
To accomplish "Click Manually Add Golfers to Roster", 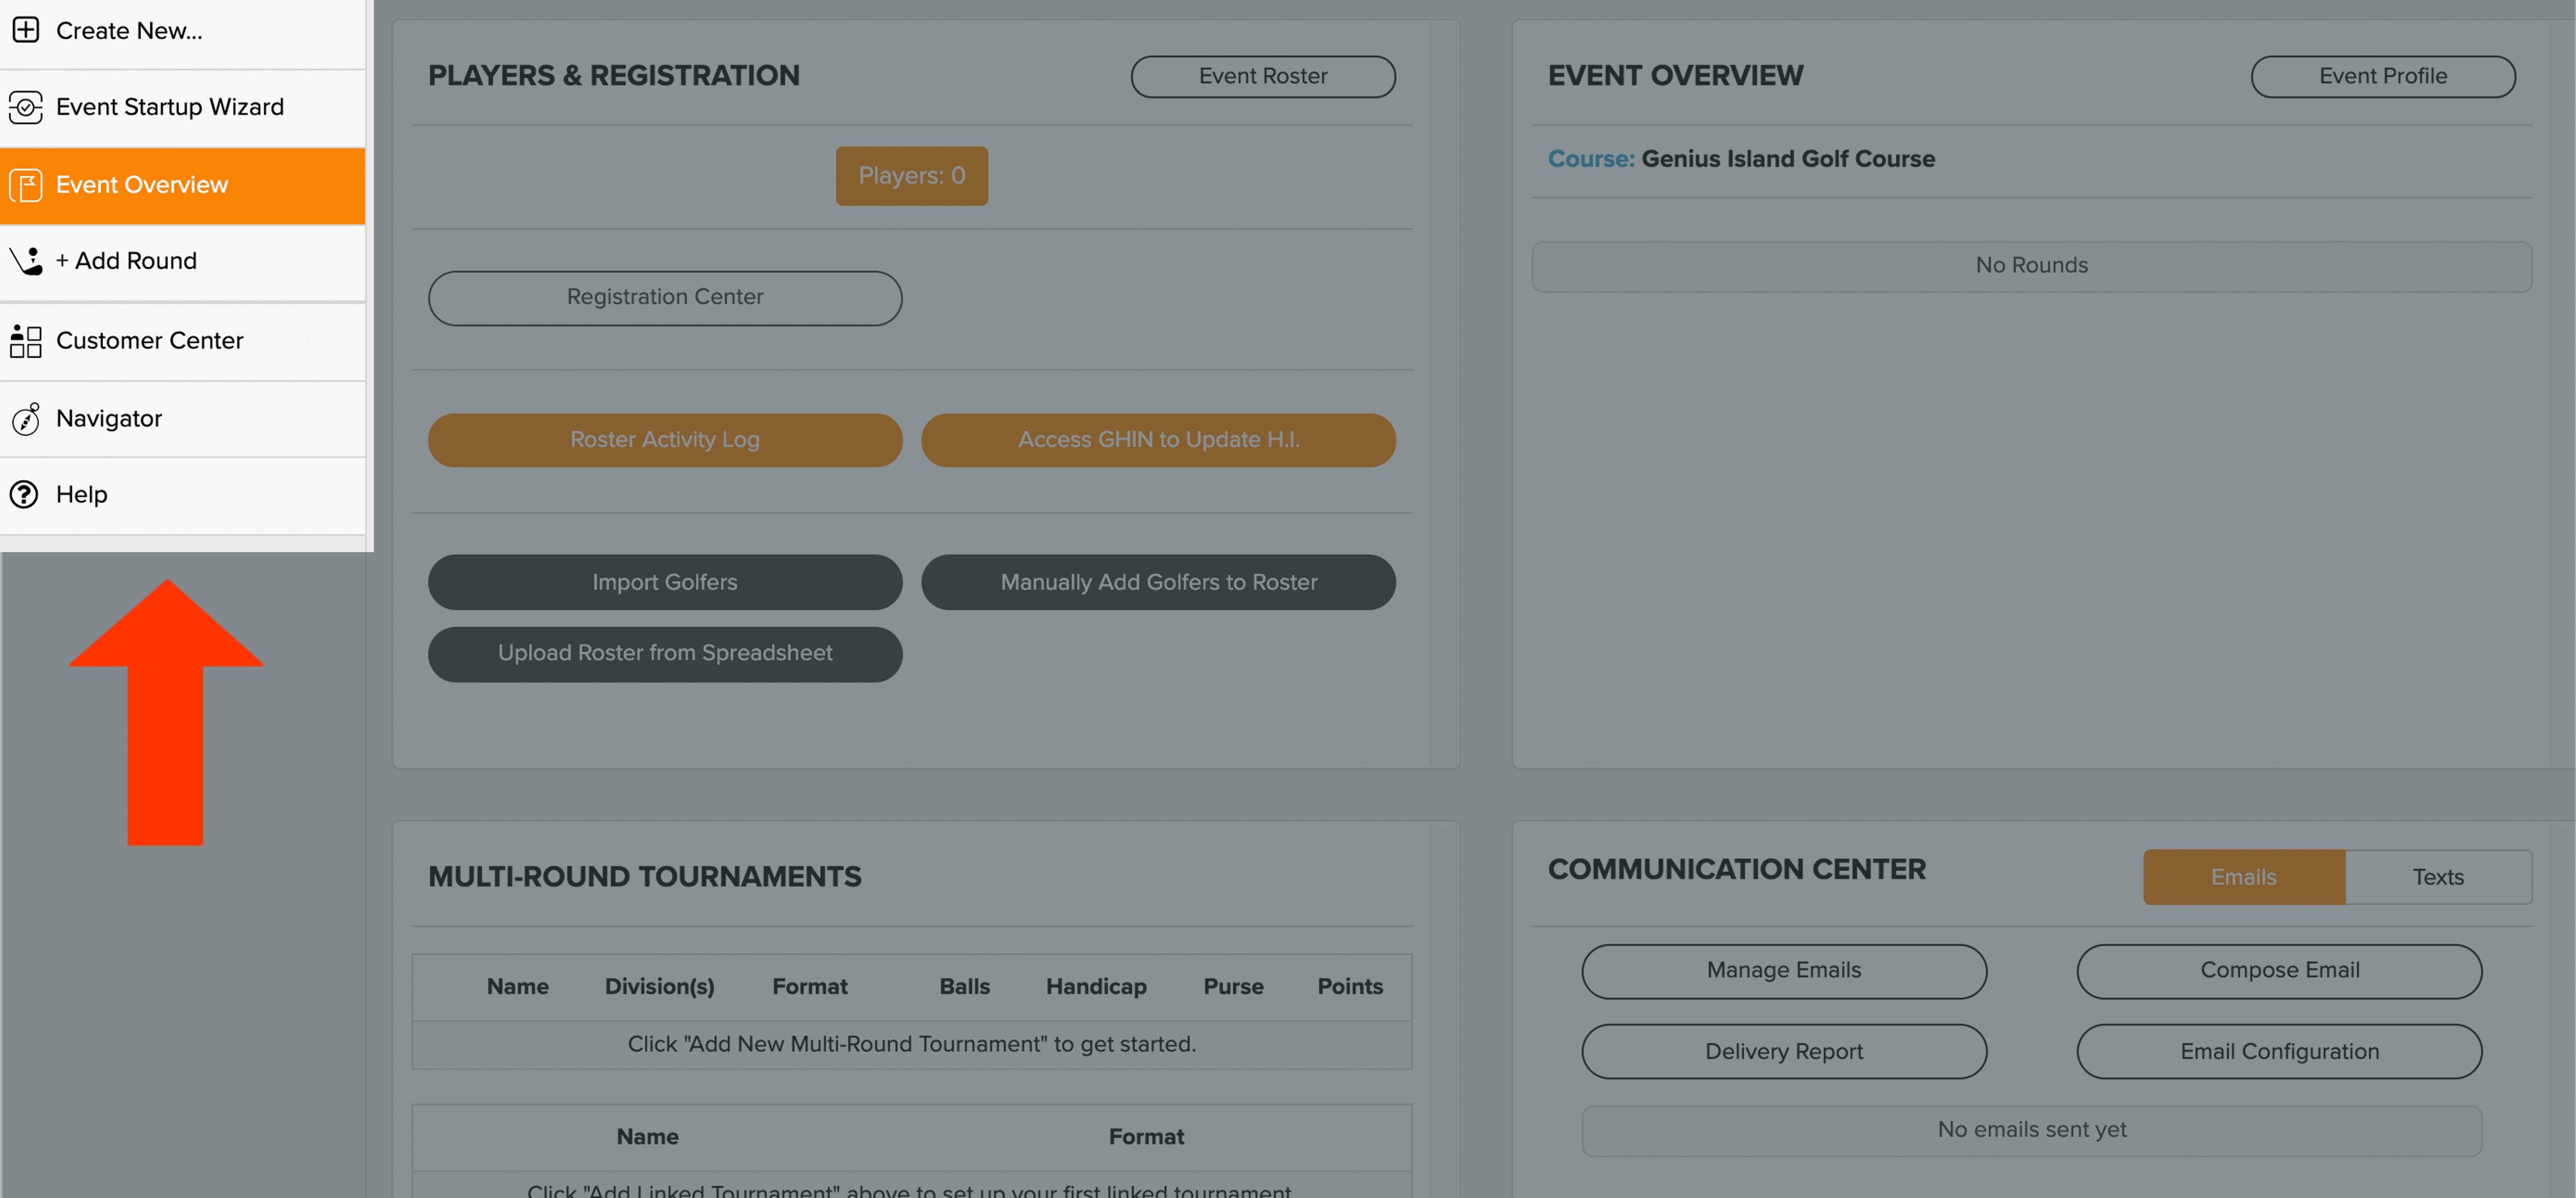I will click(1158, 582).
